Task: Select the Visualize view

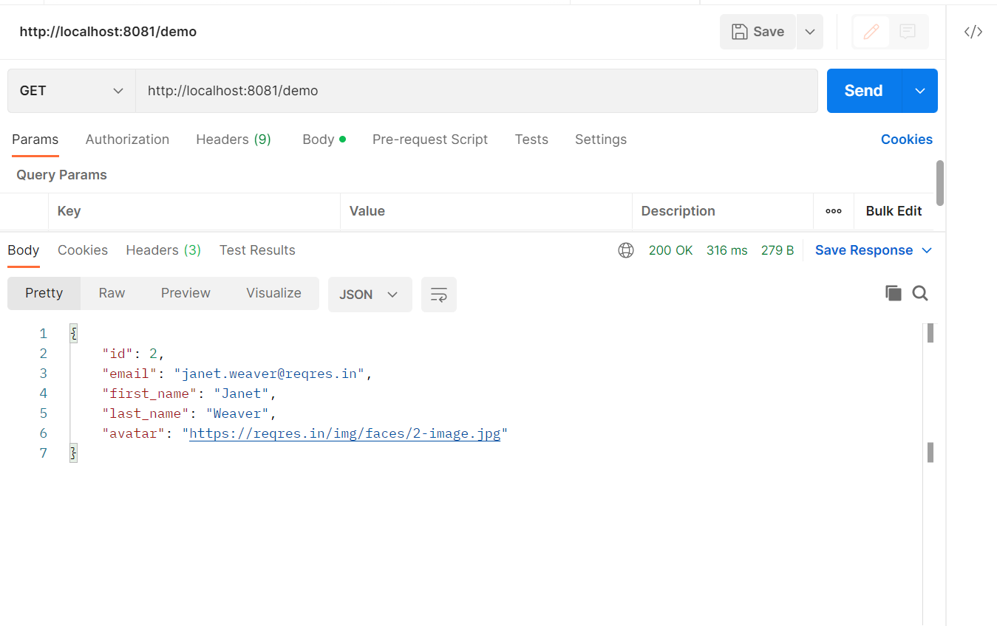Action: pyautogui.click(x=273, y=293)
